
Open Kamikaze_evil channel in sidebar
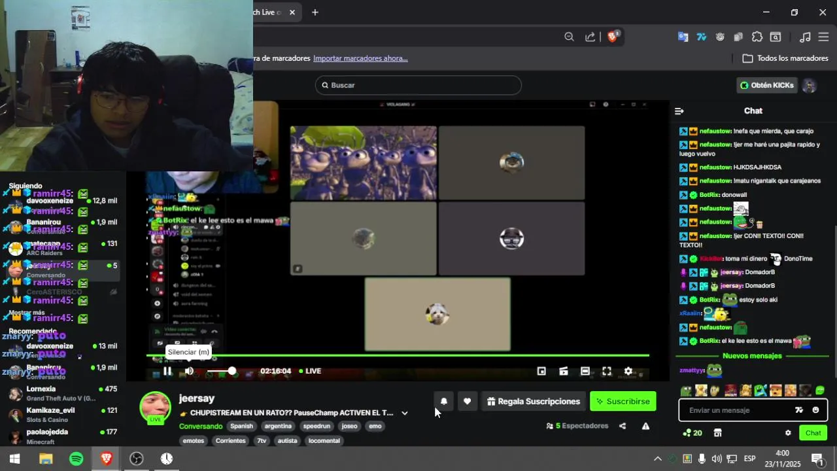pos(62,415)
